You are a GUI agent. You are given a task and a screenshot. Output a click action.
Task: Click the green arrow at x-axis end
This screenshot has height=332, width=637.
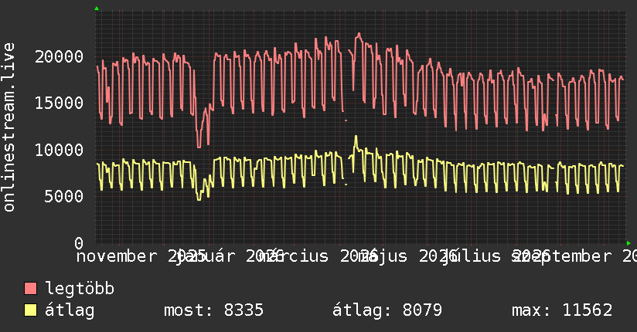628,243
